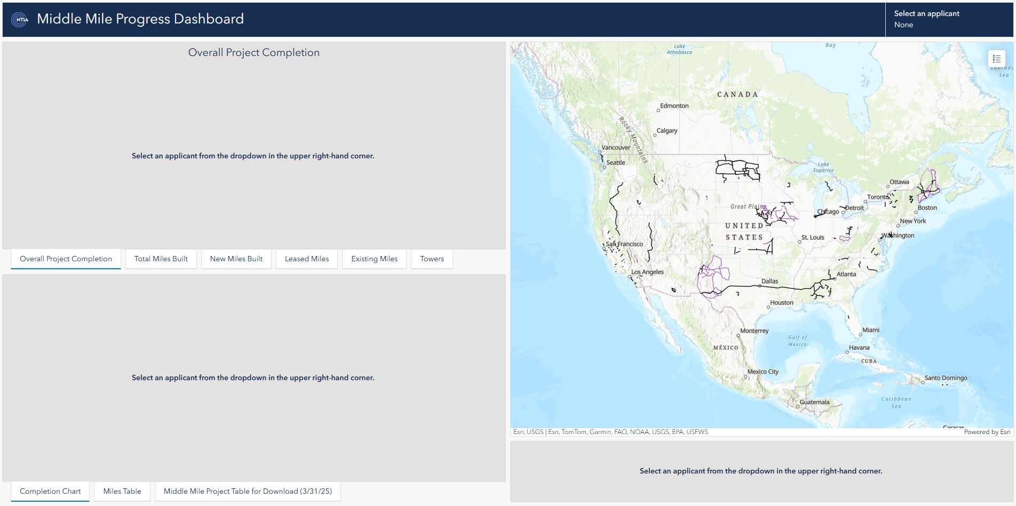Switch to the New Miles Built tab
Screen dimensions: 1016x506
[x=236, y=259]
